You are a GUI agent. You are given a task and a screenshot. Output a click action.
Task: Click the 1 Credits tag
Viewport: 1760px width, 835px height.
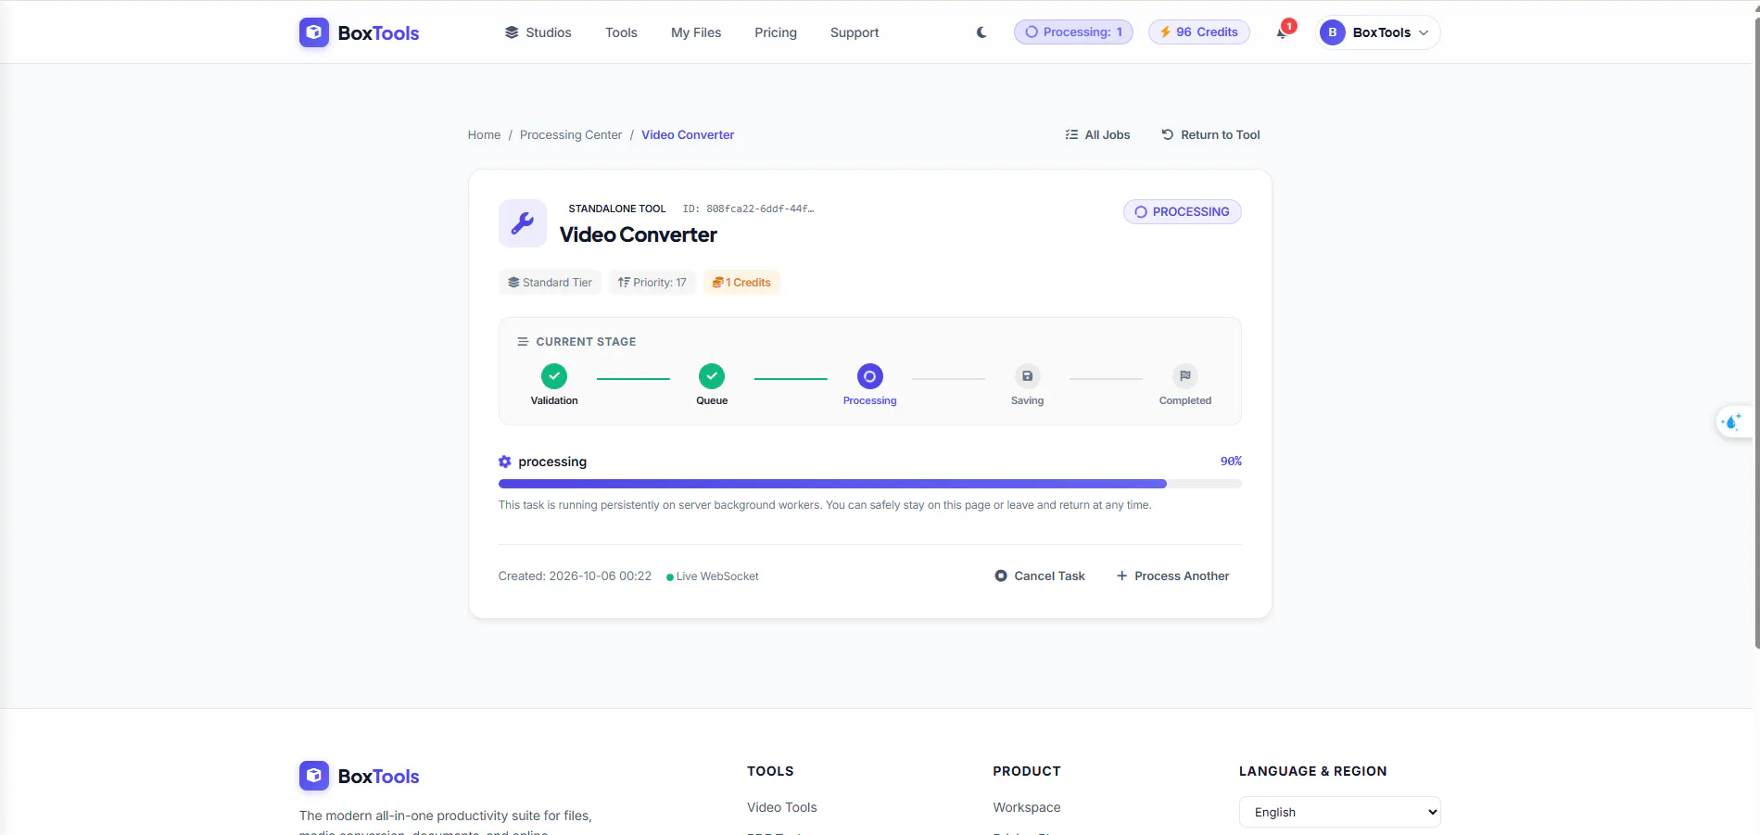[741, 283]
